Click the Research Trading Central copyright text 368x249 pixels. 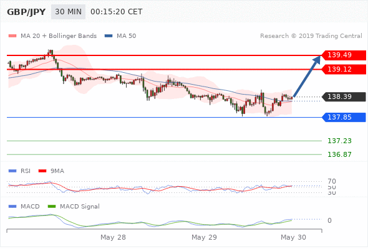coord(311,36)
